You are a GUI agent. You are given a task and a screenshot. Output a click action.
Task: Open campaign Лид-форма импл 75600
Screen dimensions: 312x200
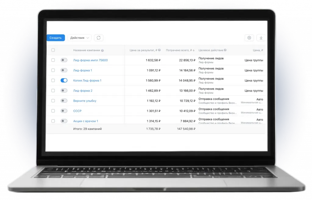pos(90,60)
